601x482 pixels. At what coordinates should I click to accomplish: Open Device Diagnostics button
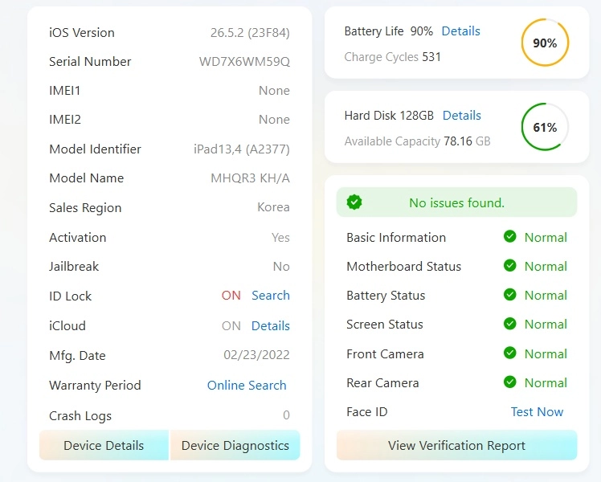click(x=235, y=445)
